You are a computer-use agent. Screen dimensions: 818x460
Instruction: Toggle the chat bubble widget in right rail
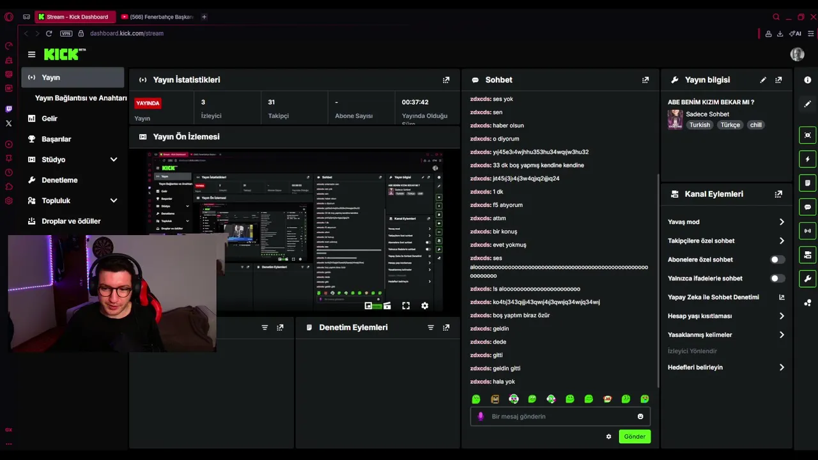[808, 207]
